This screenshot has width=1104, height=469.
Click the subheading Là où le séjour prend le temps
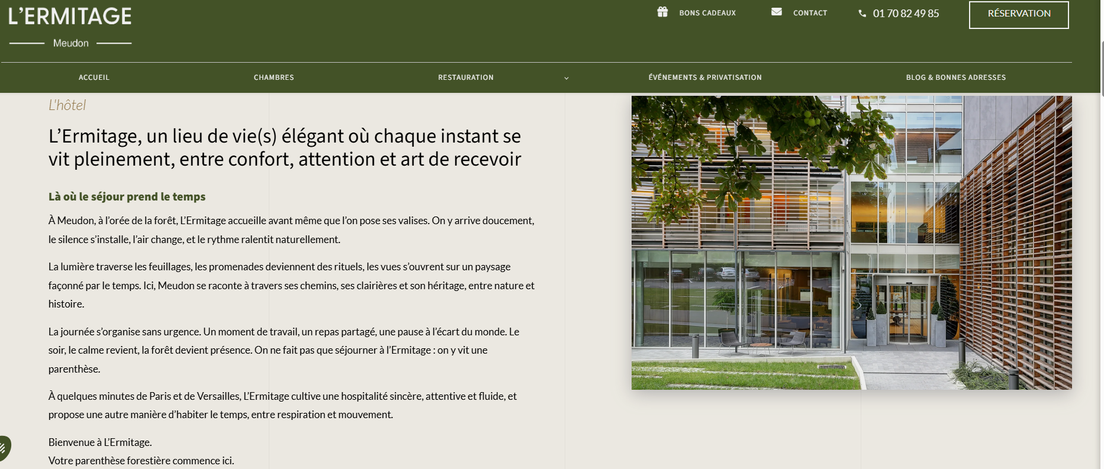[127, 196]
